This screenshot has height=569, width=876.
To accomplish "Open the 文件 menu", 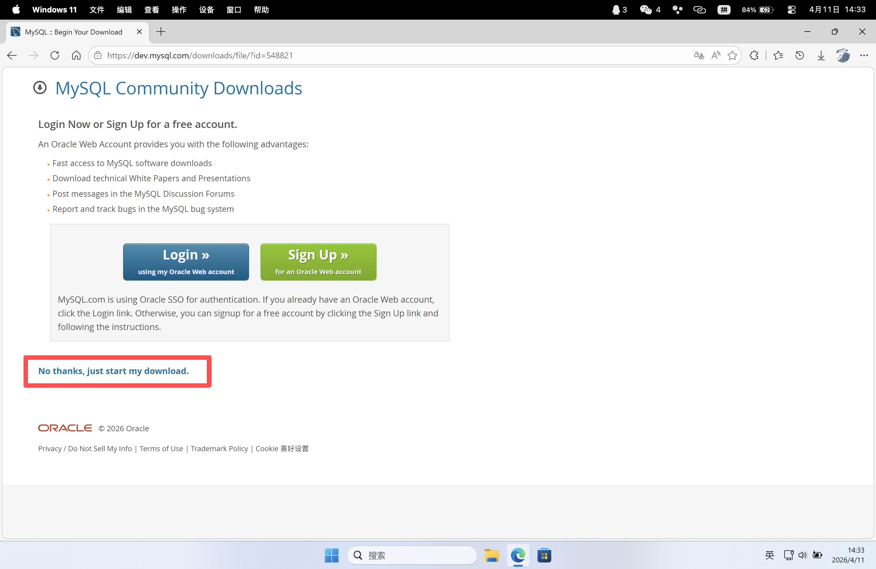I will coord(97,10).
